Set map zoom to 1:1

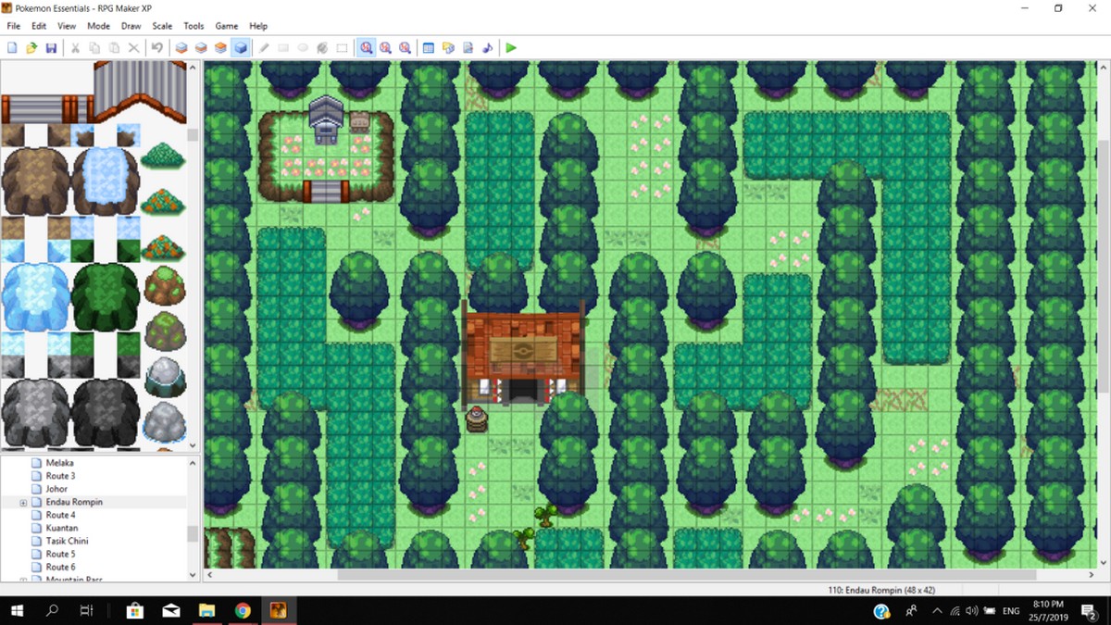tap(367, 47)
